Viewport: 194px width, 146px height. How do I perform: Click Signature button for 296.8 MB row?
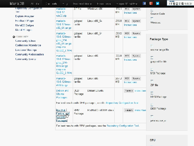coord(136,21)
